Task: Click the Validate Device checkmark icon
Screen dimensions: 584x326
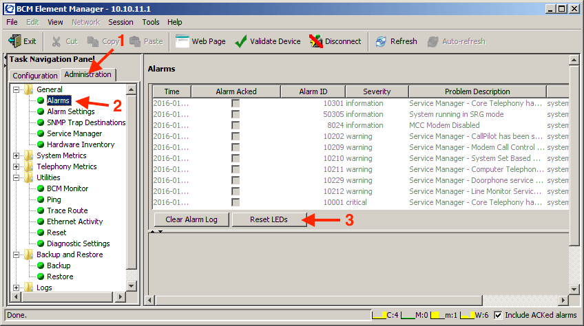Action: point(241,41)
